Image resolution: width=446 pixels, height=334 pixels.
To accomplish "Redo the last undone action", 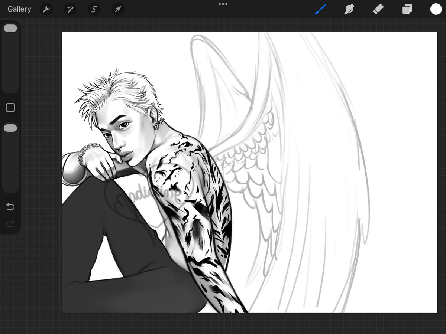I will tap(10, 223).
